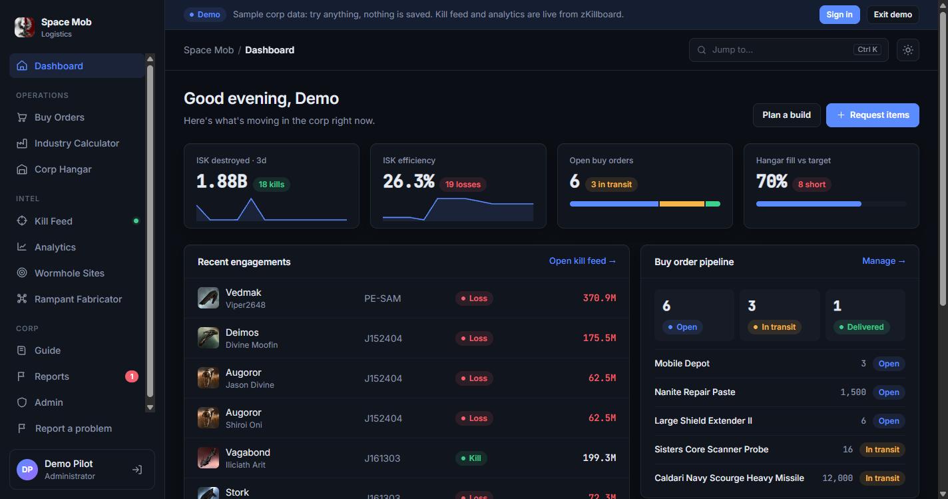This screenshot has height=499, width=948.
Task: Click the Space Mob corp logo
Action: 25,27
